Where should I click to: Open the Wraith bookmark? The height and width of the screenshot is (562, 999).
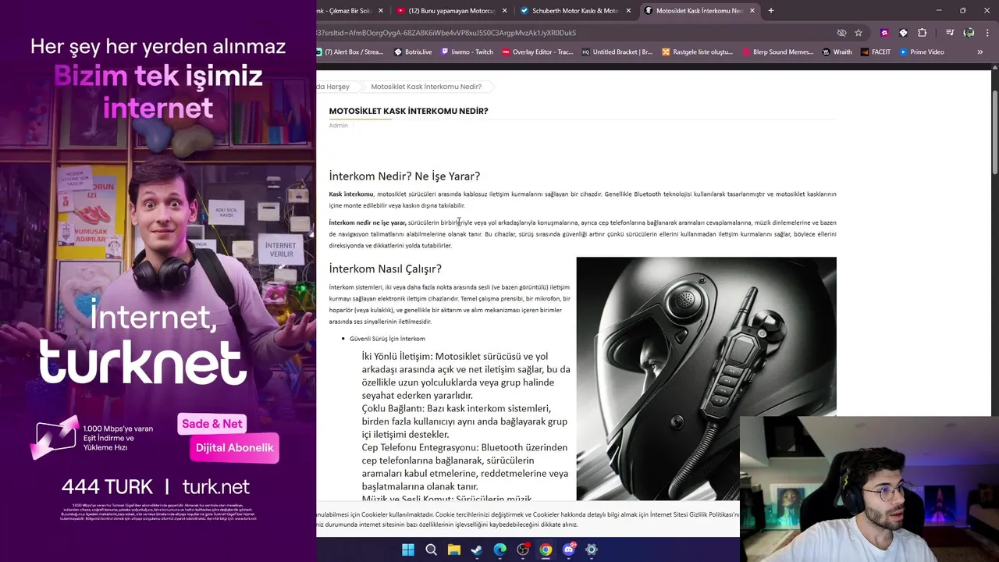[837, 52]
